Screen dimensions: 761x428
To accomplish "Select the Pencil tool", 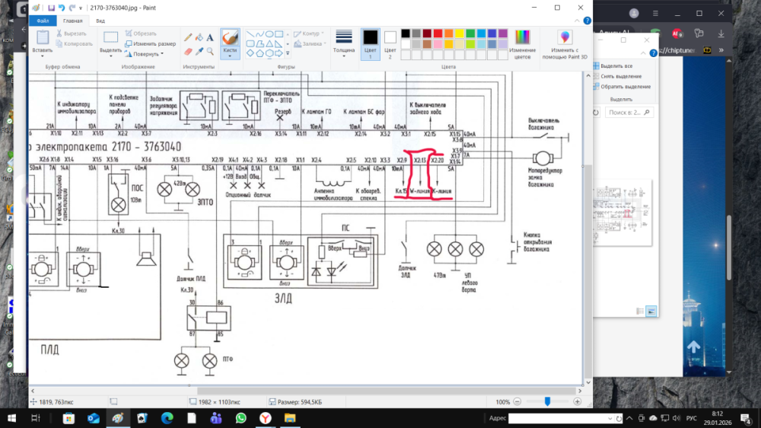I will click(x=188, y=37).
